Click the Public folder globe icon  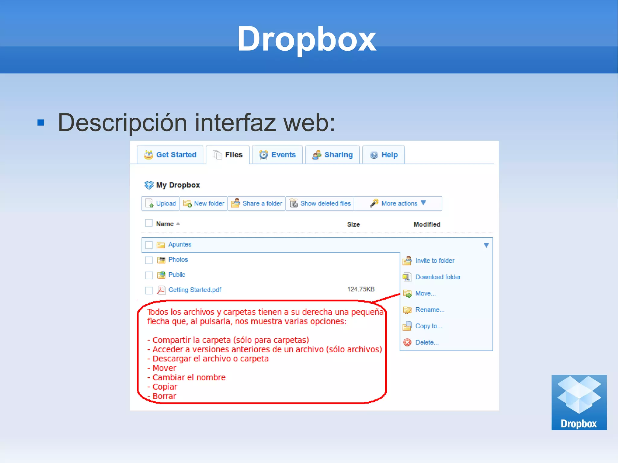pos(161,275)
